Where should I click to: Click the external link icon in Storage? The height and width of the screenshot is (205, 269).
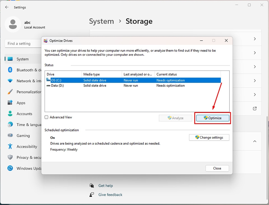point(255,108)
